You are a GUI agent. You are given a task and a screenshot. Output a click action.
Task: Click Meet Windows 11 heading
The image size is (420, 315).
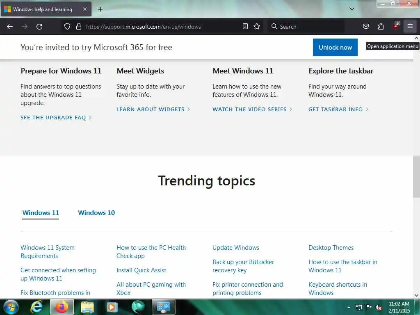click(243, 71)
